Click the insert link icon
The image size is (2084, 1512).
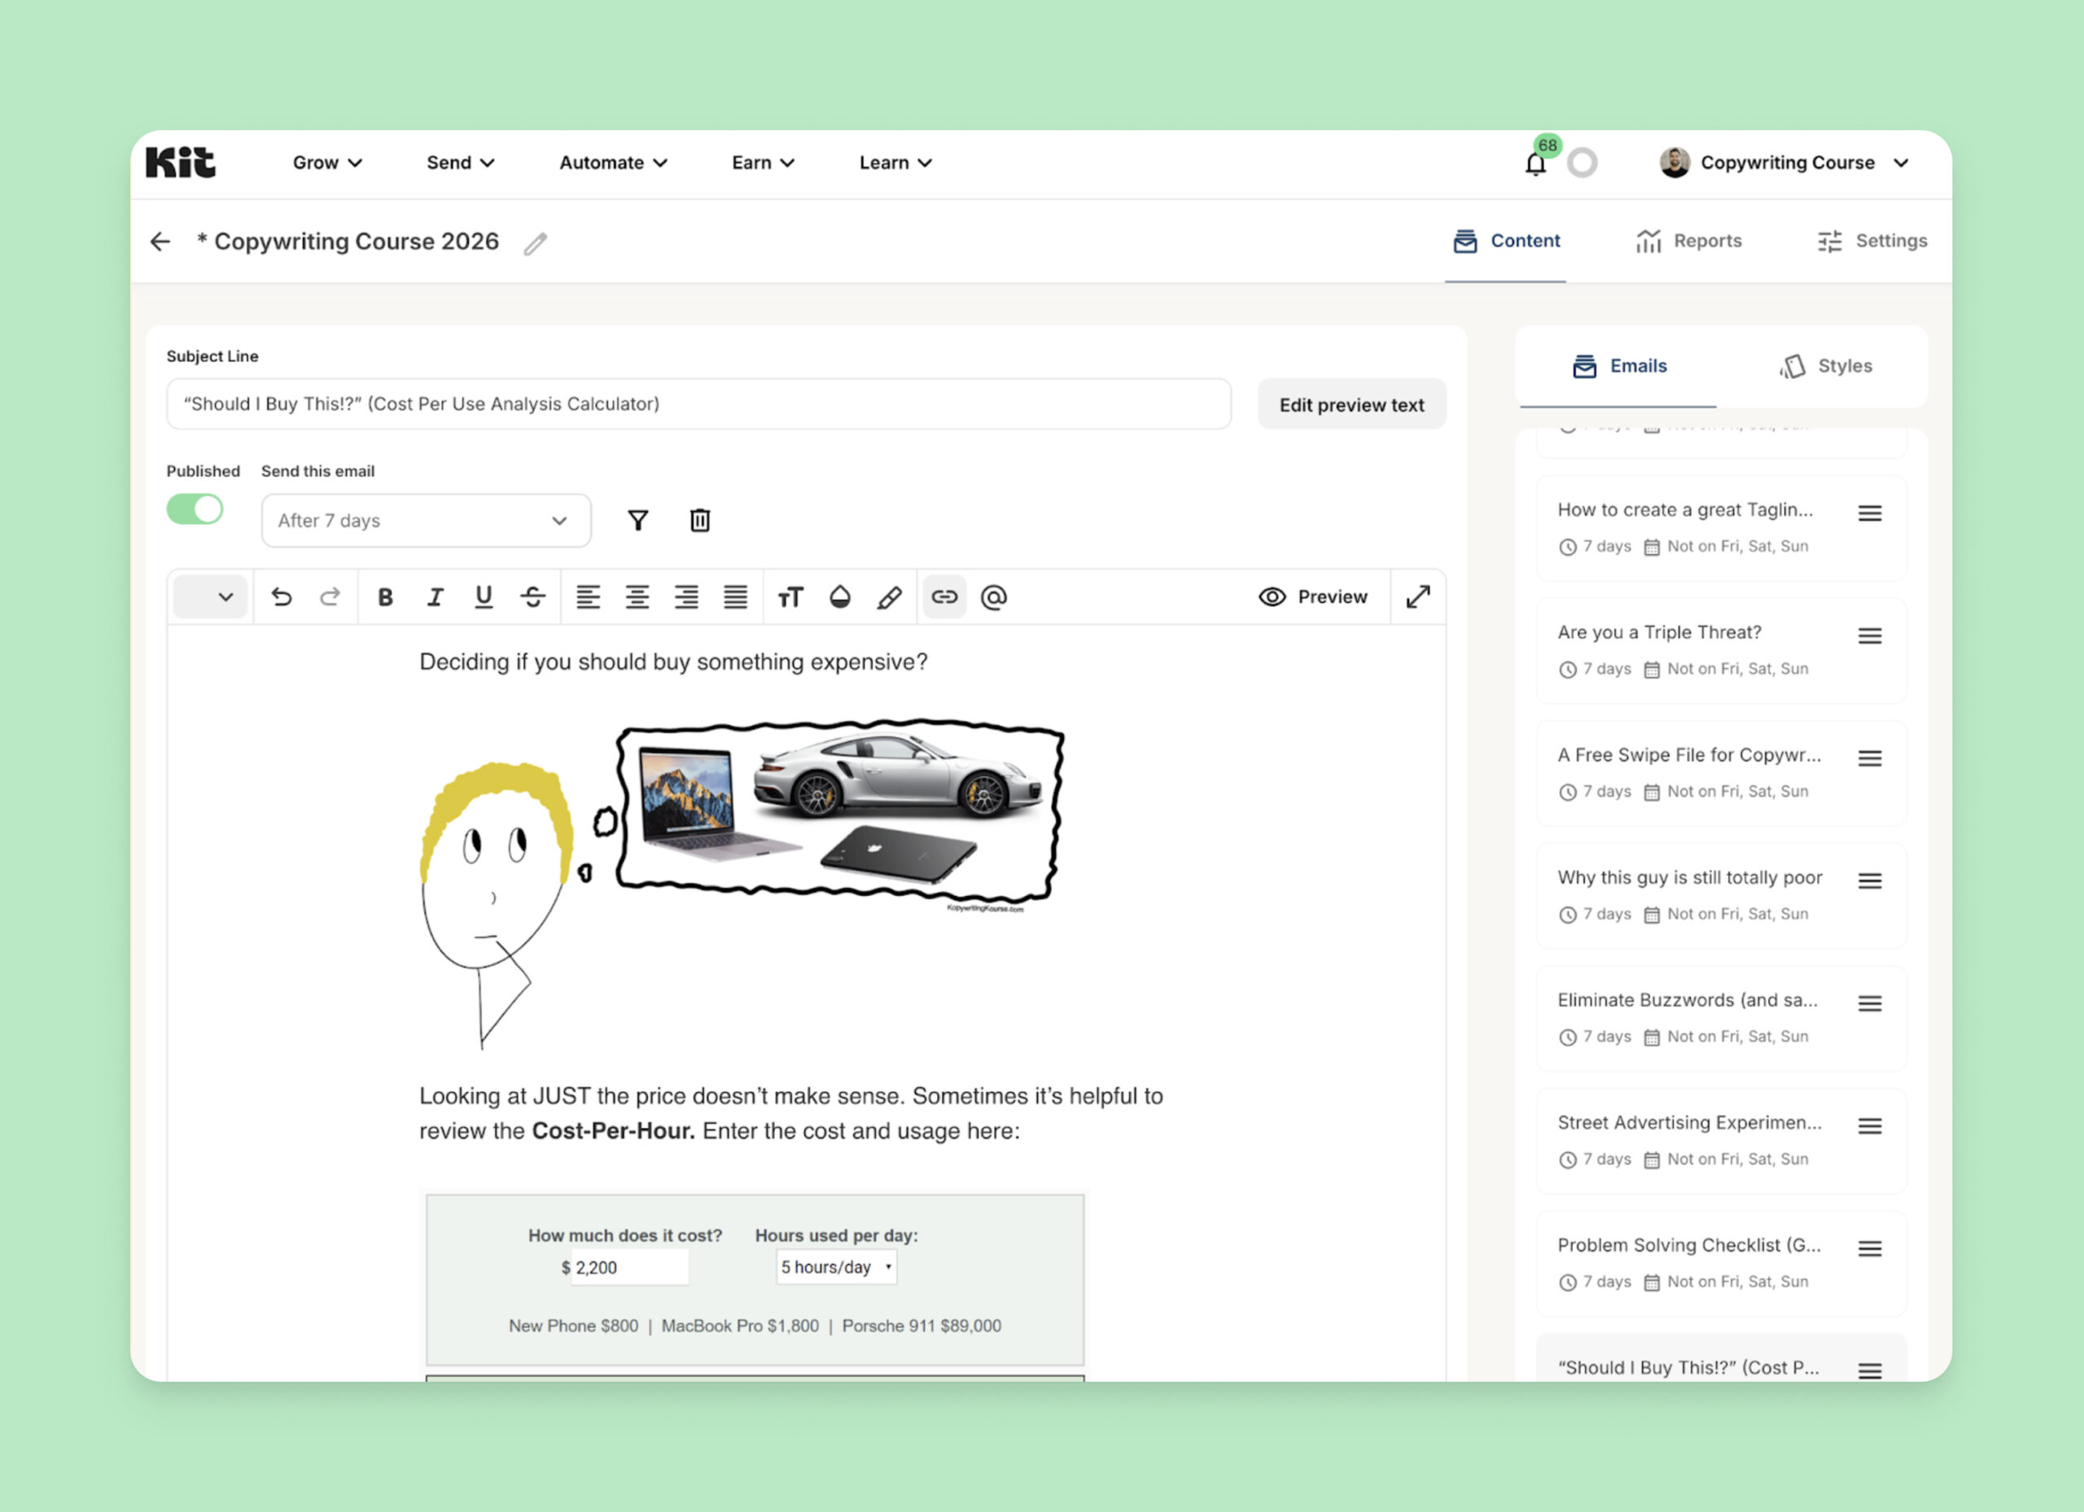click(943, 597)
